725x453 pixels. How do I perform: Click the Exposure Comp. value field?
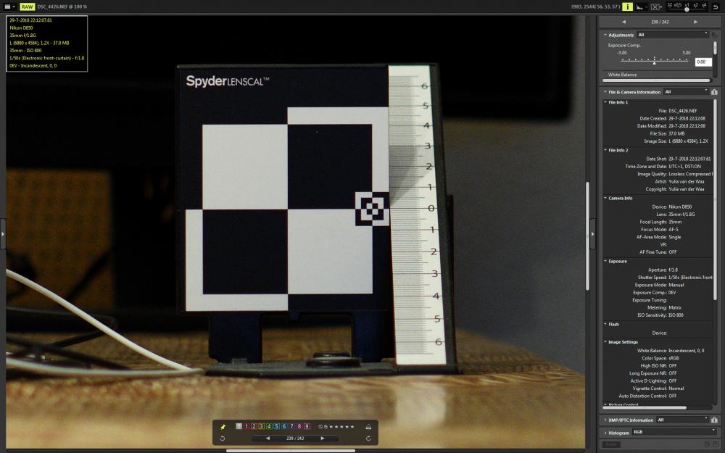coord(703,62)
